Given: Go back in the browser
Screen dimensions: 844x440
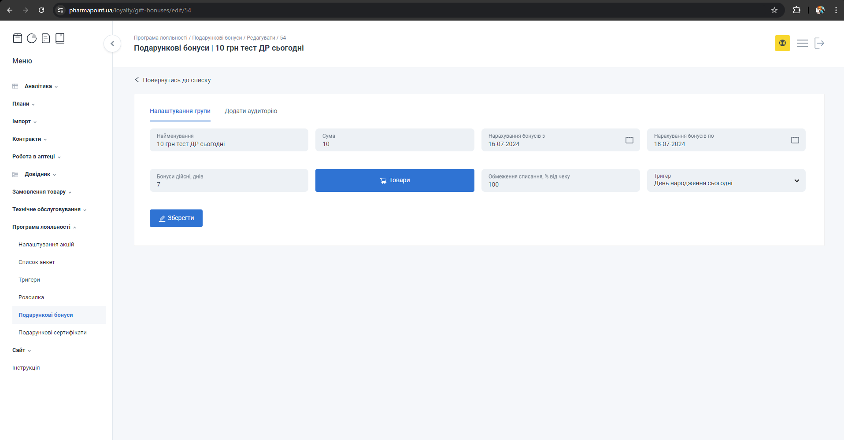Looking at the screenshot, I should [x=10, y=10].
